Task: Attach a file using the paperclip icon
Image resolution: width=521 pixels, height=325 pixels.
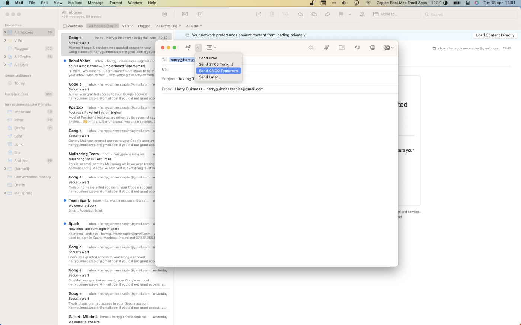Action: [326, 48]
